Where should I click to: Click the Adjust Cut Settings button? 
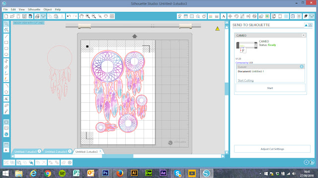[272, 149]
